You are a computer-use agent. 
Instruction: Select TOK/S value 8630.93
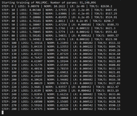pyautogui.click(x=115, y=98)
